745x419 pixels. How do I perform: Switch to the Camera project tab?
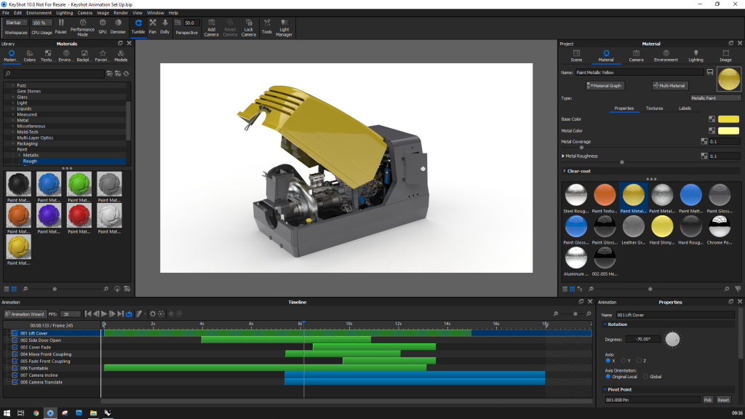[636, 56]
